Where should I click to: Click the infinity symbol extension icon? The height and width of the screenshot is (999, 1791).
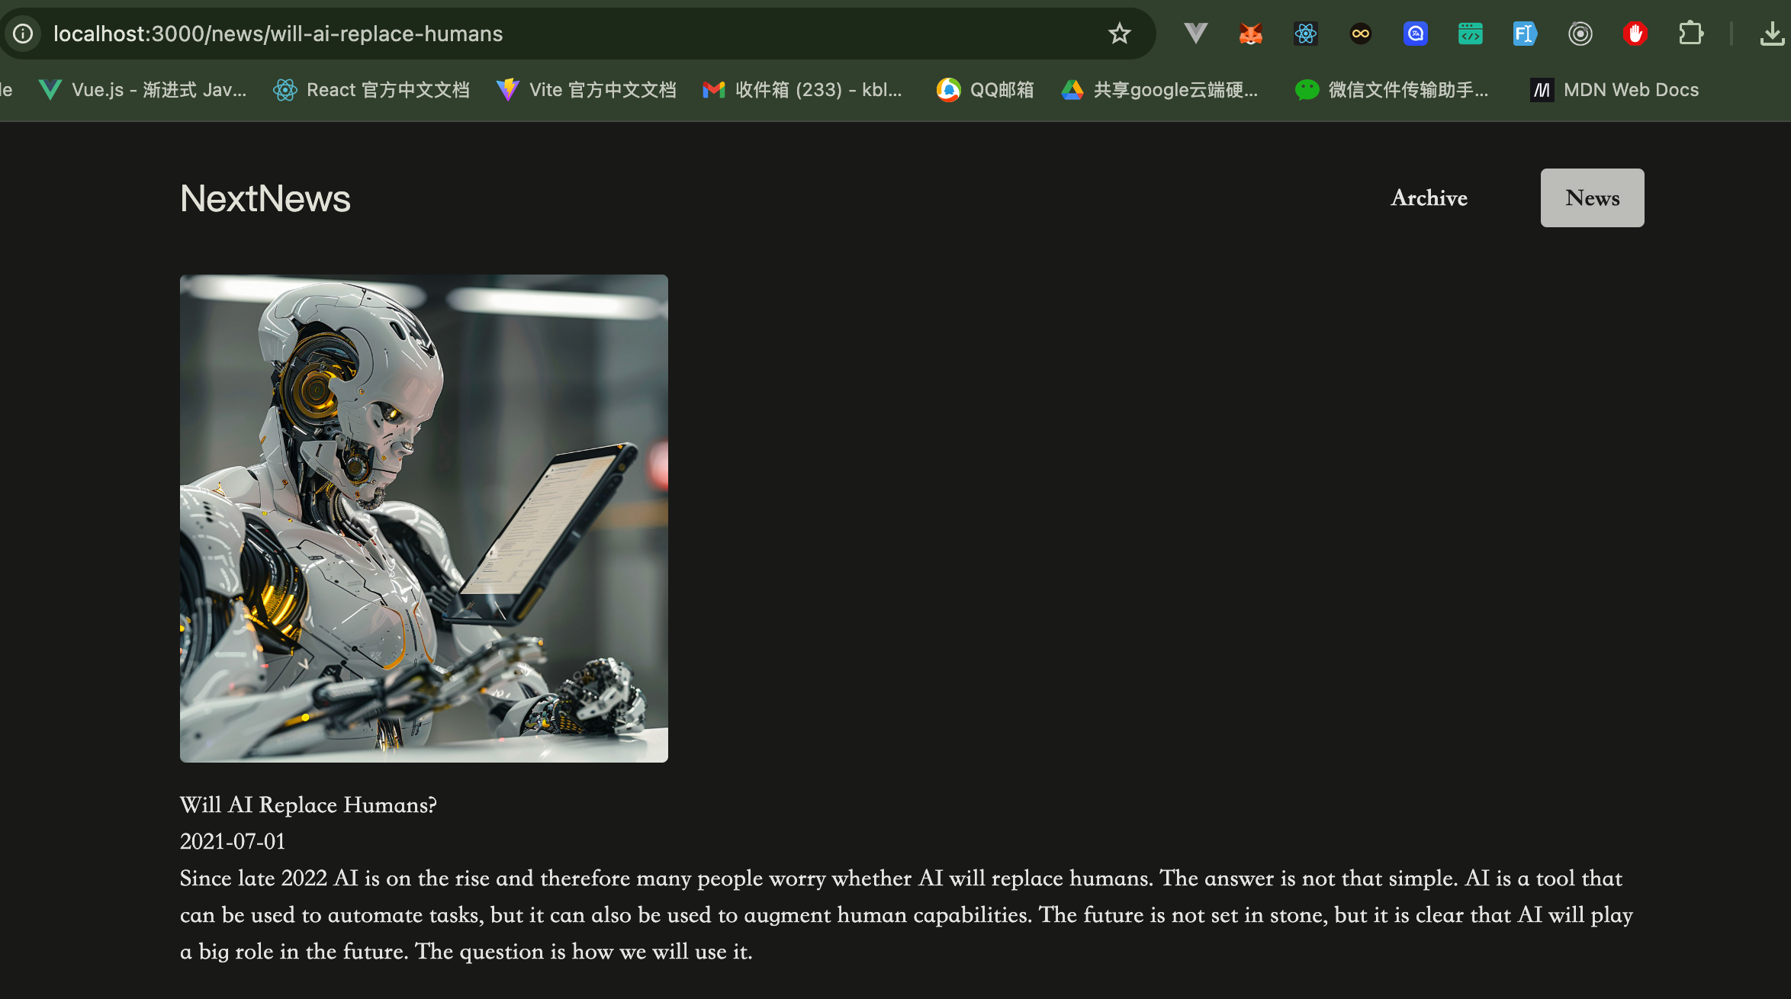(x=1360, y=34)
